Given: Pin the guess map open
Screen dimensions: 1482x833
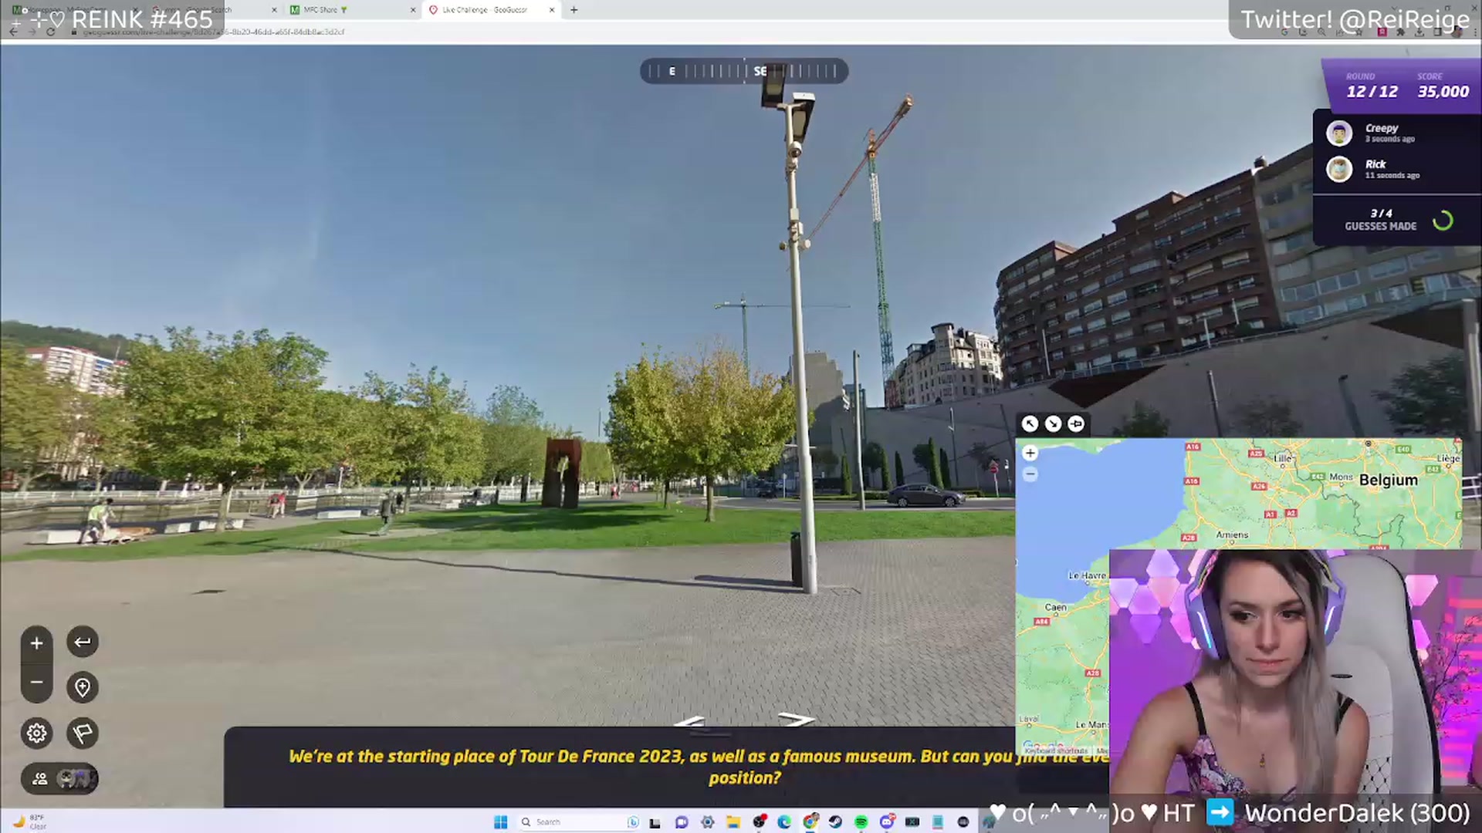Looking at the screenshot, I should 1076,423.
